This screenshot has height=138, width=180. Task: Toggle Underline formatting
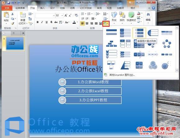click(47, 22)
